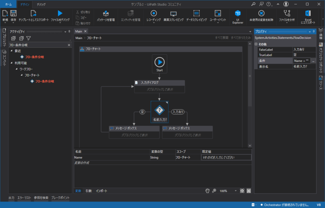
Task: Switch to 変数 panel tab
Action: click(x=78, y=191)
